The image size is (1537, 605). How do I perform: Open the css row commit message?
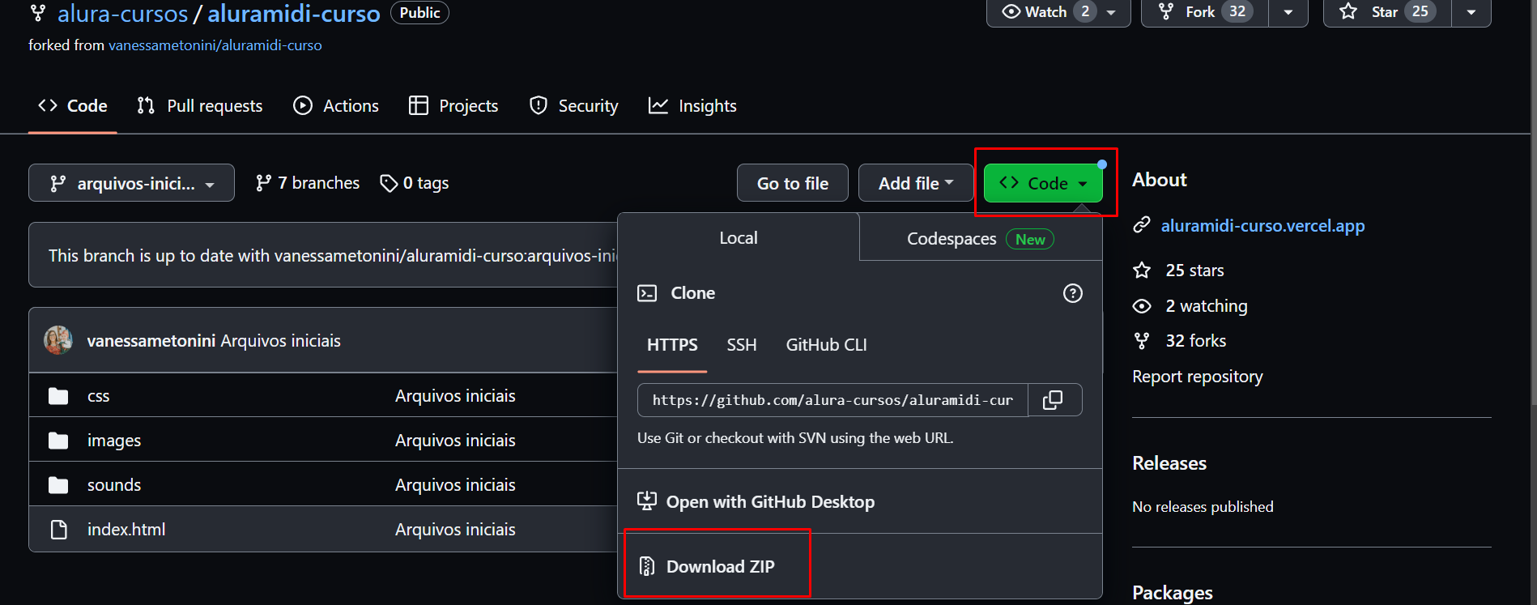point(455,396)
